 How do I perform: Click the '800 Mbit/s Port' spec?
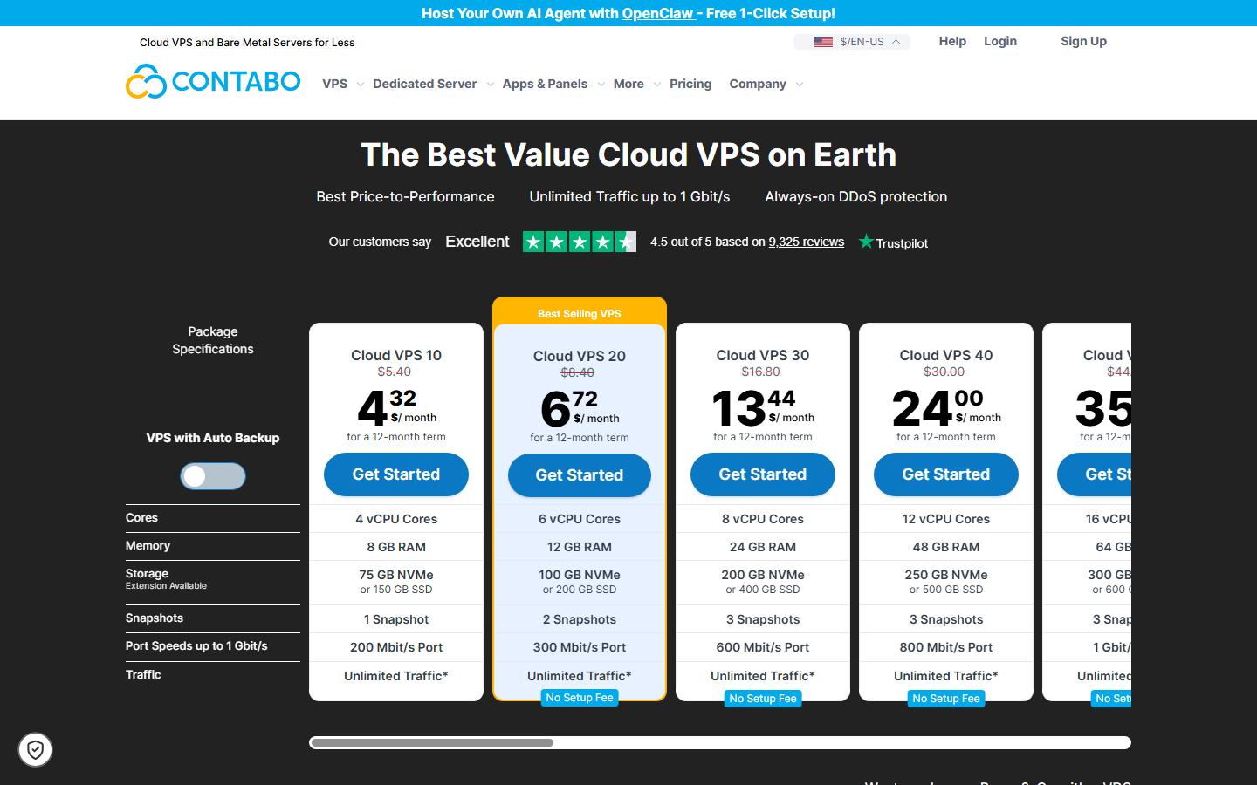tap(946, 647)
